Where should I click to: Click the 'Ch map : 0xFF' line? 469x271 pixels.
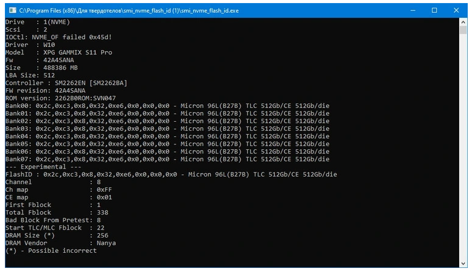click(58, 190)
